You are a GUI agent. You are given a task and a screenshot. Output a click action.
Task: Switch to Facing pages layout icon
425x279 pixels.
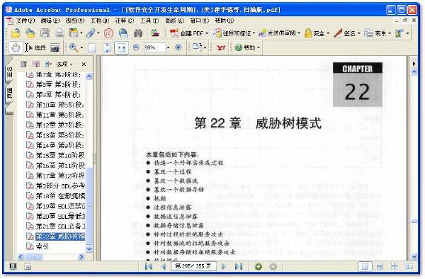pyautogui.click(x=409, y=267)
